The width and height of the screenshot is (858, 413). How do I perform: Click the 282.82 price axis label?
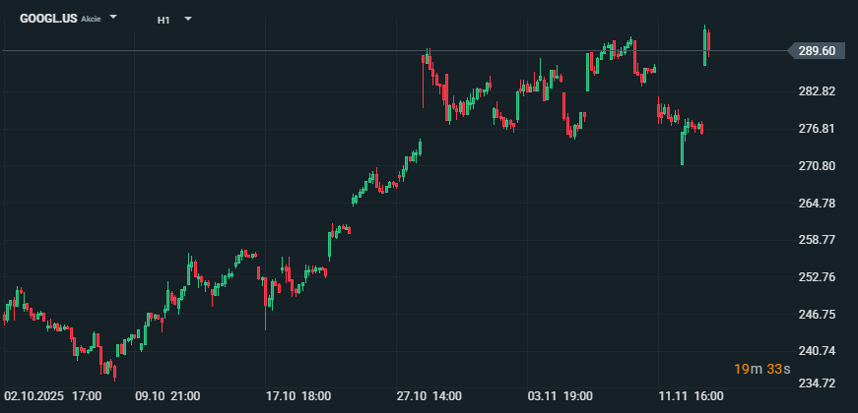click(x=817, y=91)
